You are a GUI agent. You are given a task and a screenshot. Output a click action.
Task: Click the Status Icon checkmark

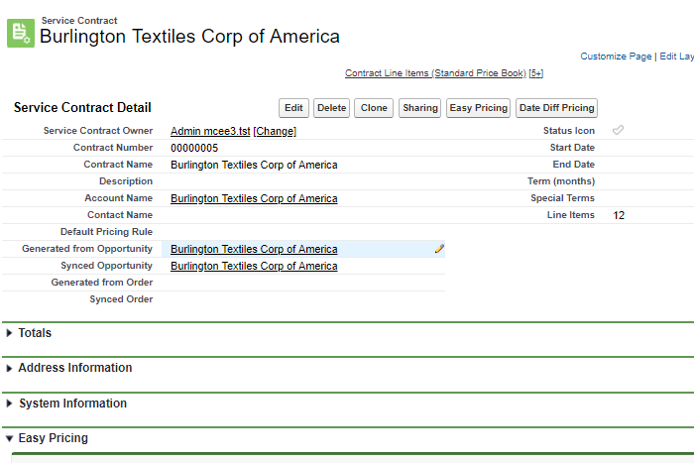click(x=618, y=131)
